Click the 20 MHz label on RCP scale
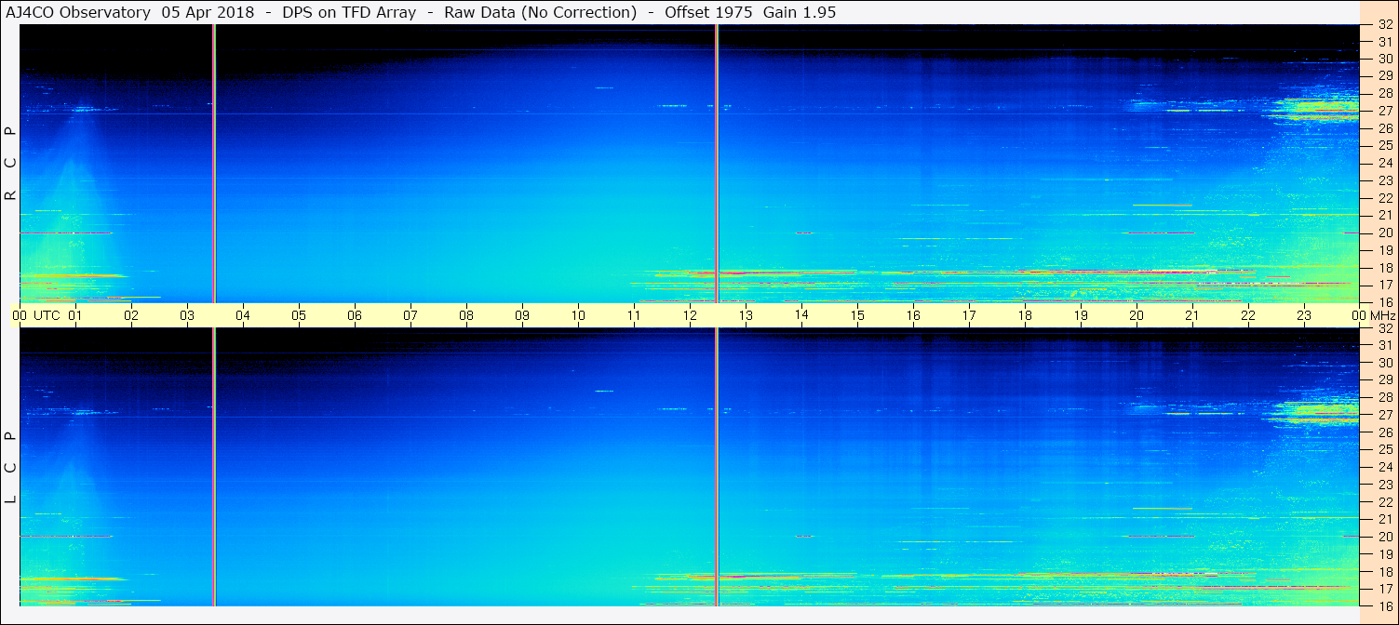 pyautogui.click(x=1385, y=233)
